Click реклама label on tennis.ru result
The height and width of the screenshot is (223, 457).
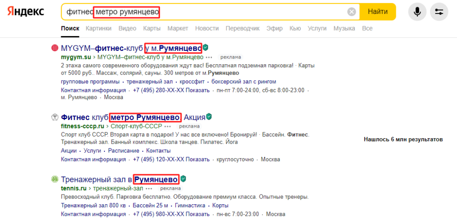click(171, 188)
